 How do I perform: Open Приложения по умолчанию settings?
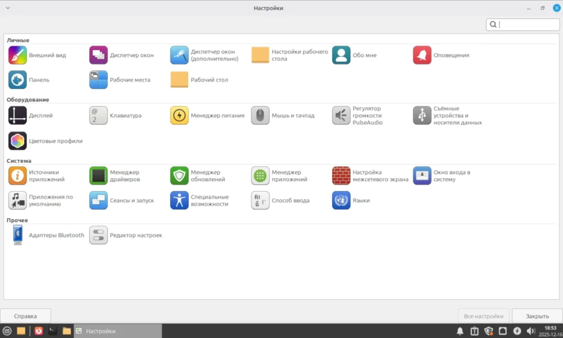pos(41,200)
